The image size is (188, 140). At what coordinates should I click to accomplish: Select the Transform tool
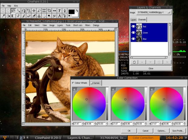point(49,11)
